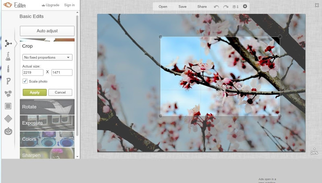Click the redo arrow in top toolbar
The height and width of the screenshot is (183, 322).
(226, 6)
